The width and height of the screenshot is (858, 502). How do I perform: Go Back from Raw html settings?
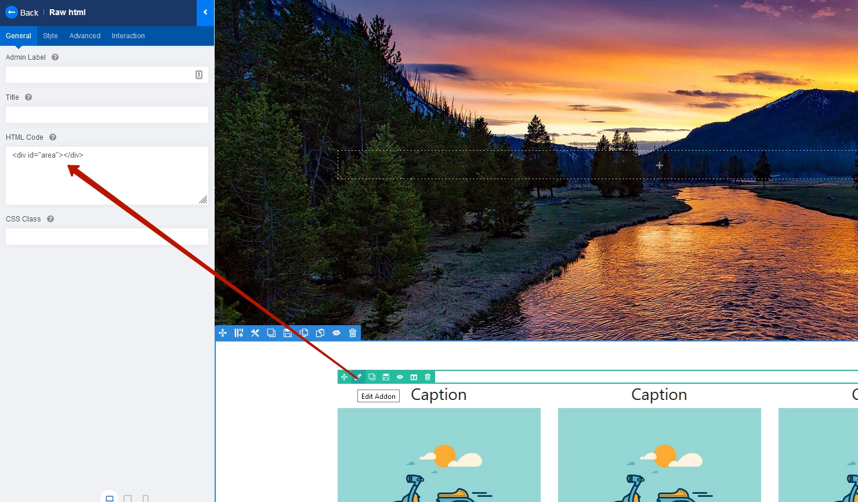click(x=22, y=13)
